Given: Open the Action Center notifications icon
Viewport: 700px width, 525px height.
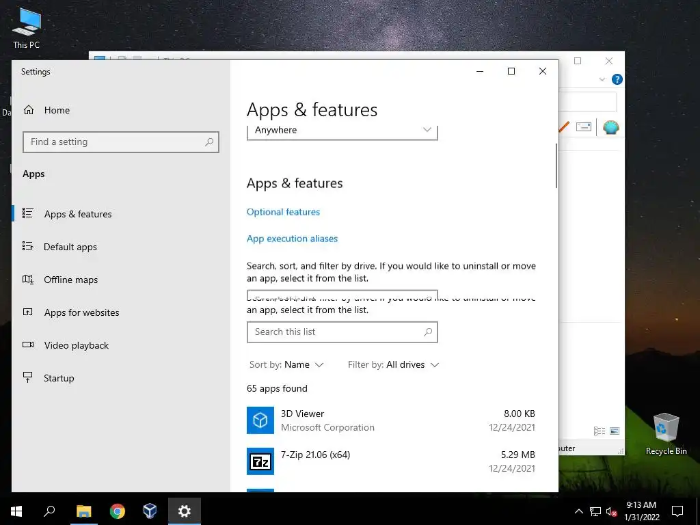Looking at the screenshot, I should tap(677, 511).
